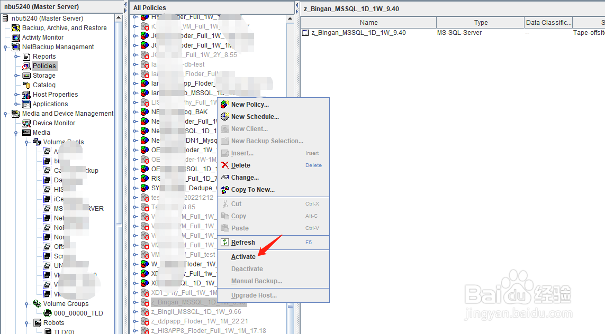Collapse the Robots tree node
The height and width of the screenshot is (334, 605).
point(26,323)
